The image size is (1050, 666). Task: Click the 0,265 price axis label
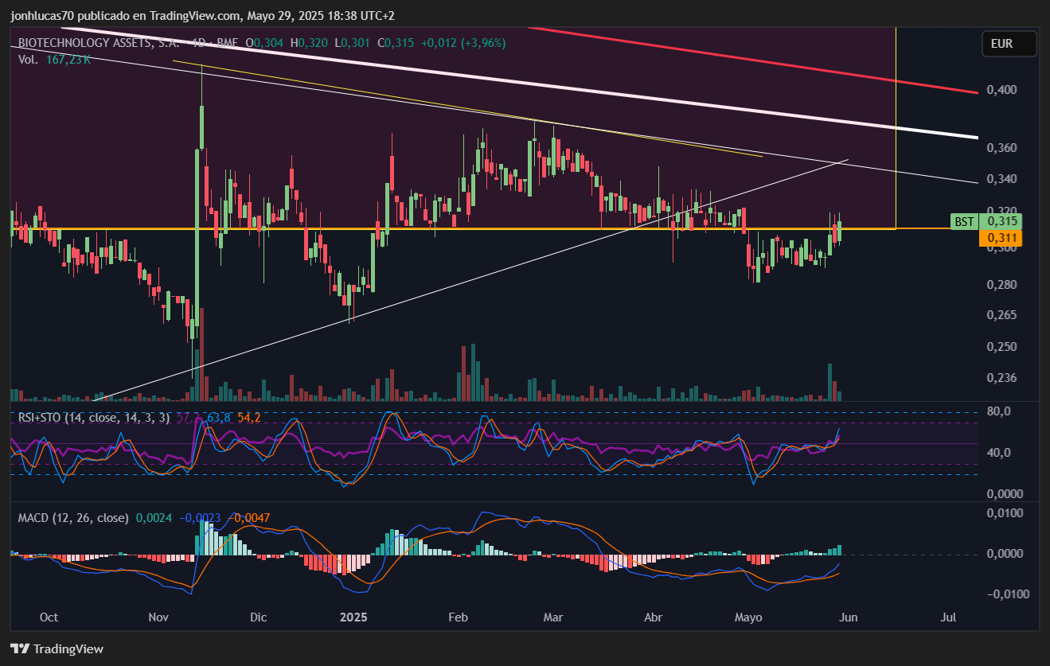pos(1001,315)
